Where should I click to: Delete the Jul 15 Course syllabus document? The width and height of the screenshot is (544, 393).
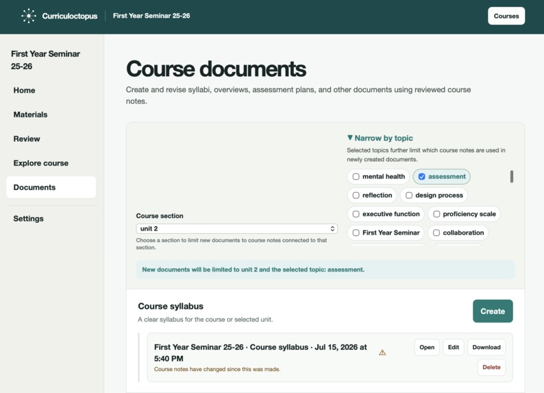[x=491, y=368]
